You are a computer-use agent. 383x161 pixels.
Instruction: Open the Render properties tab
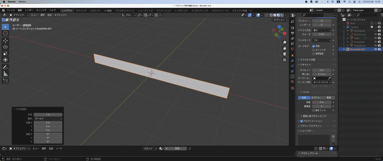tap(292, 28)
